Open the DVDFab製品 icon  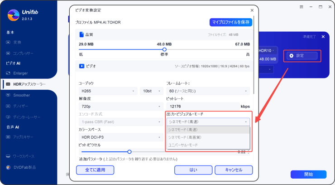[8, 167]
